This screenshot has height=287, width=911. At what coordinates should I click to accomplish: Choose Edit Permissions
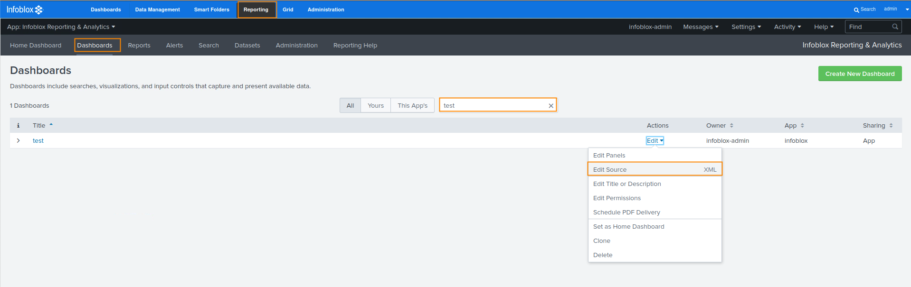click(655, 198)
